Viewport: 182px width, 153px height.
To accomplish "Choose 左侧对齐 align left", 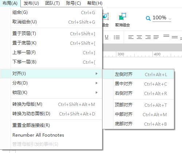I will pyautogui.click(x=138, y=74).
